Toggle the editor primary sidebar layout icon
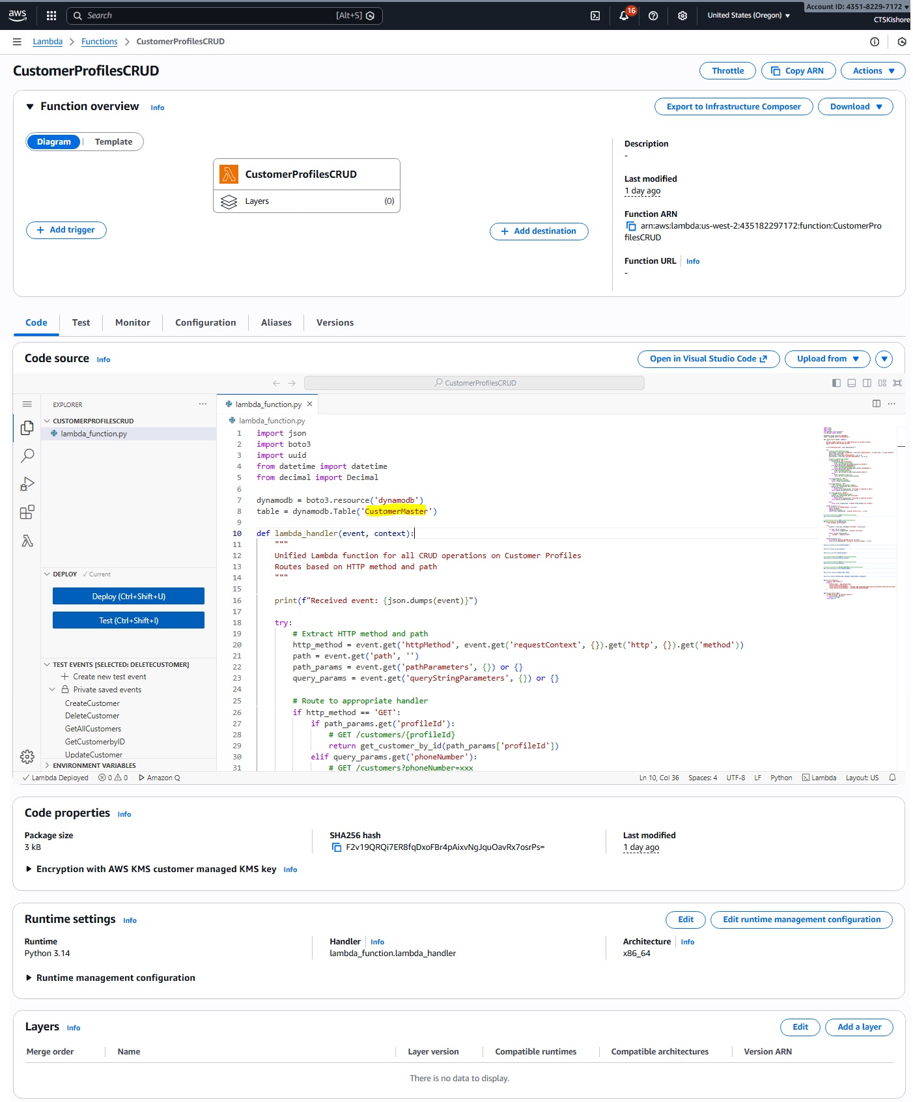This screenshot has width=913, height=1102. click(x=836, y=383)
